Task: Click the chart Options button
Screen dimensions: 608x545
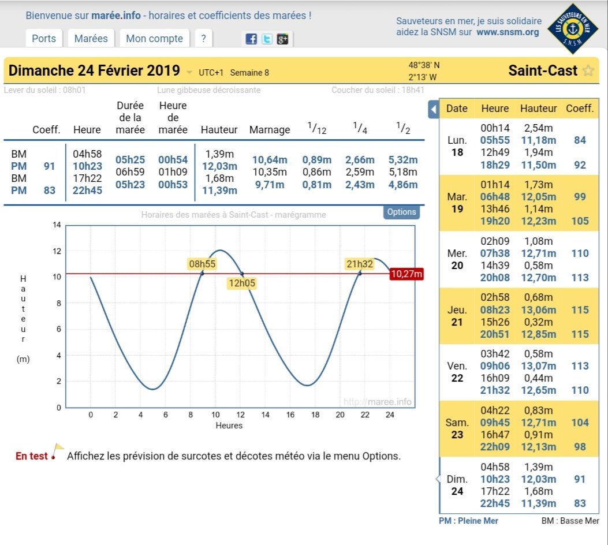Action: tap(401, 212)
